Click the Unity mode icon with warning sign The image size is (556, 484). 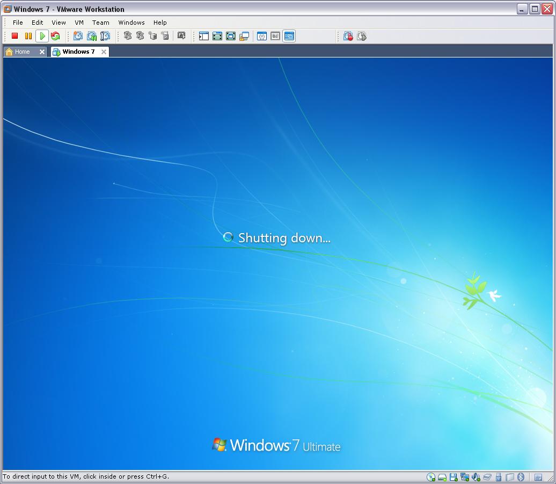click(244, 36)
